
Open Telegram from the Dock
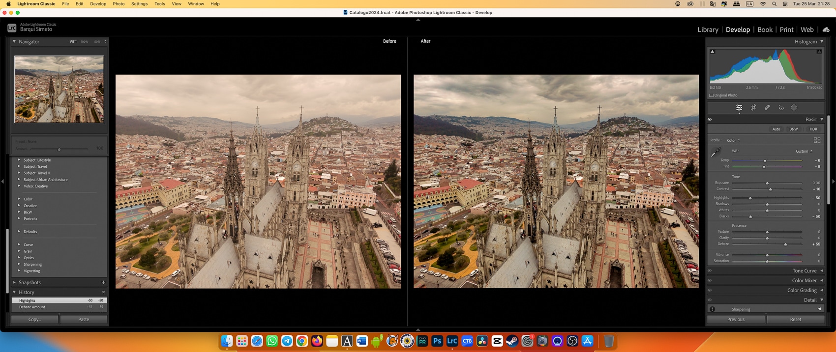287,341
